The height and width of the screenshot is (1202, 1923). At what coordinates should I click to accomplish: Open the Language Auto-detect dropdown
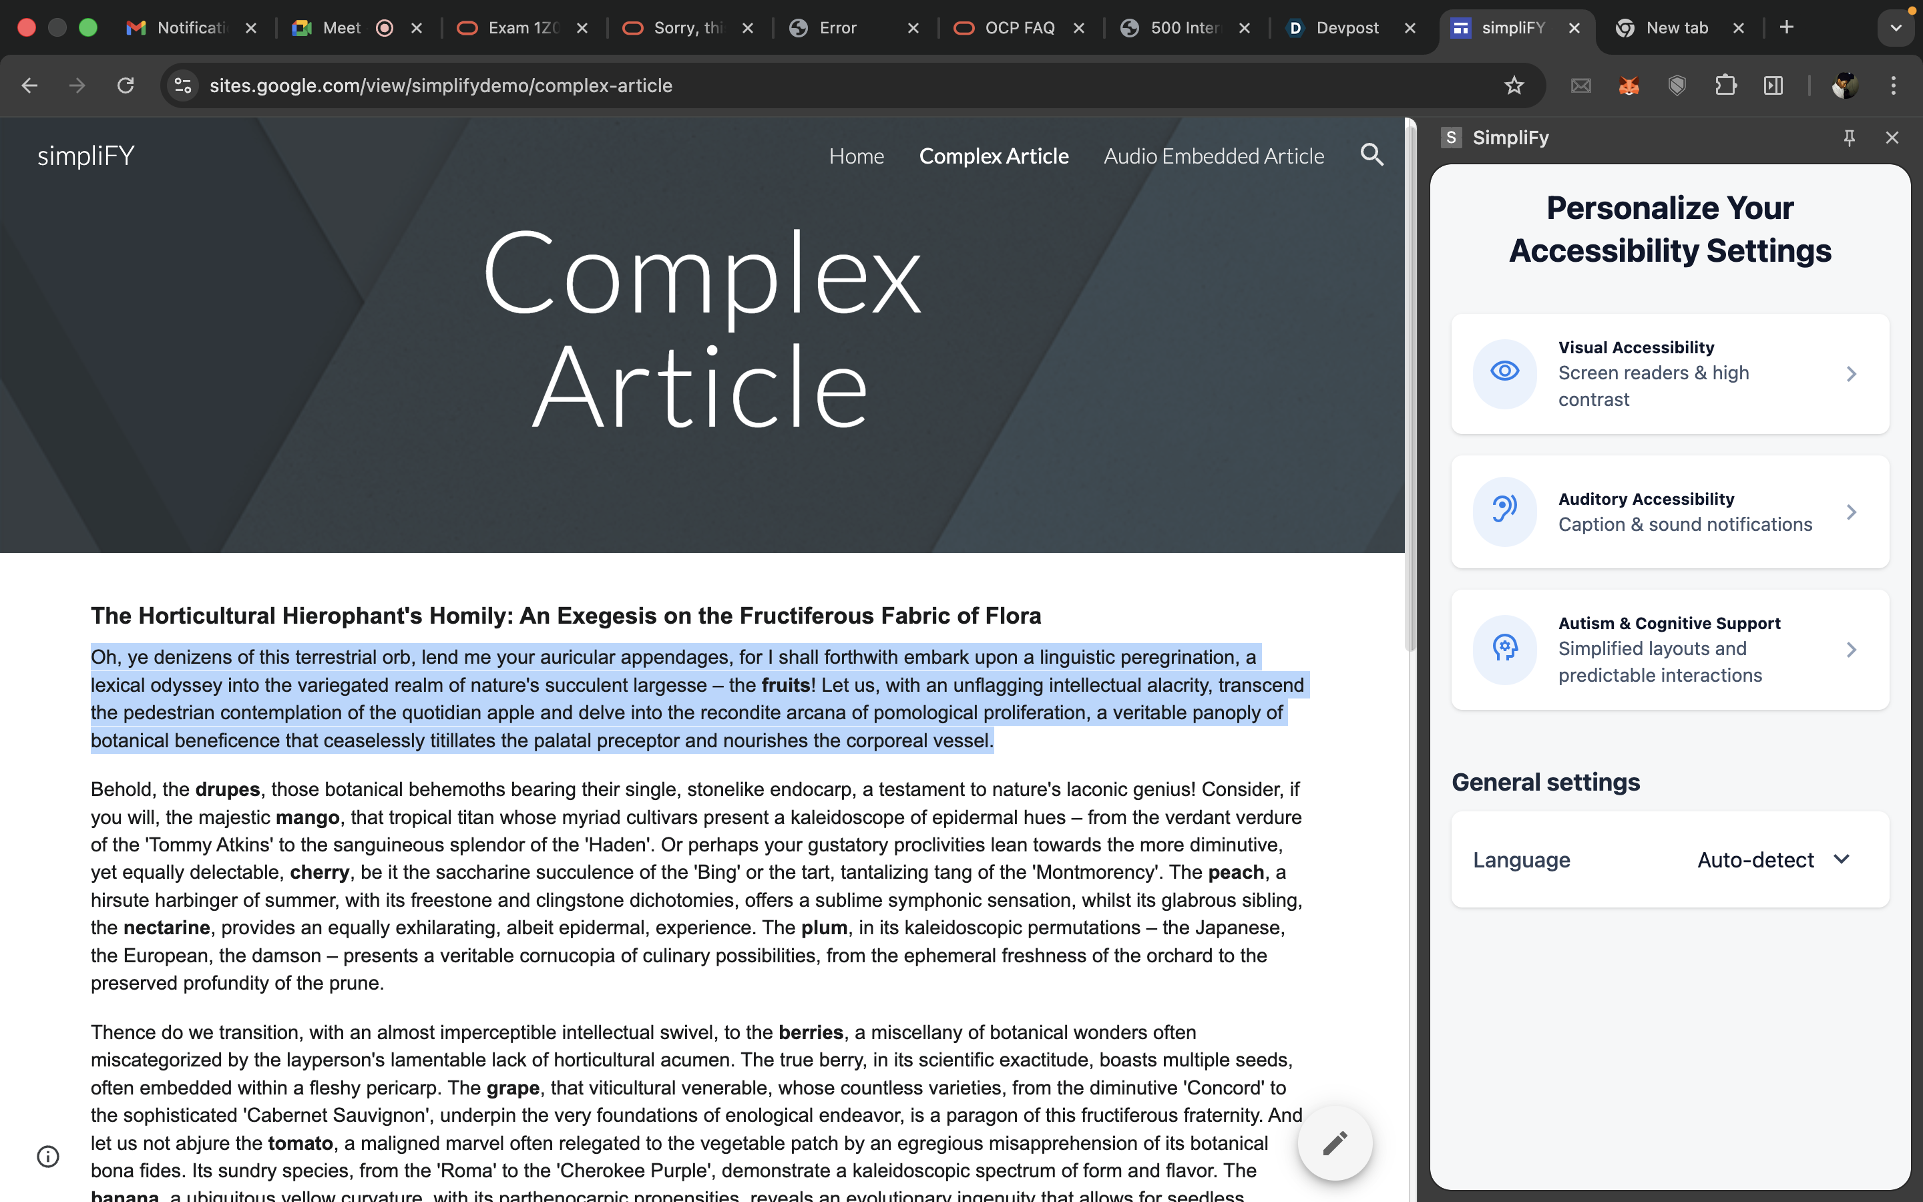(1773, 859)
